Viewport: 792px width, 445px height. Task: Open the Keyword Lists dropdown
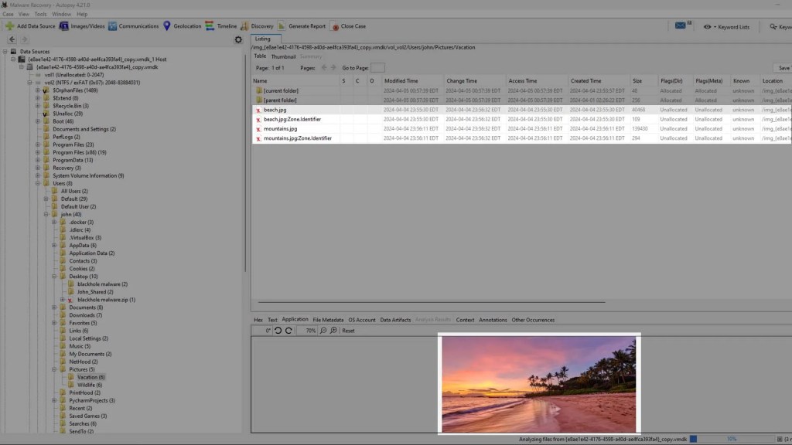point(727,26)
